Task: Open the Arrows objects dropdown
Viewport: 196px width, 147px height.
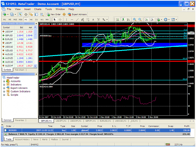Action: 107,20
